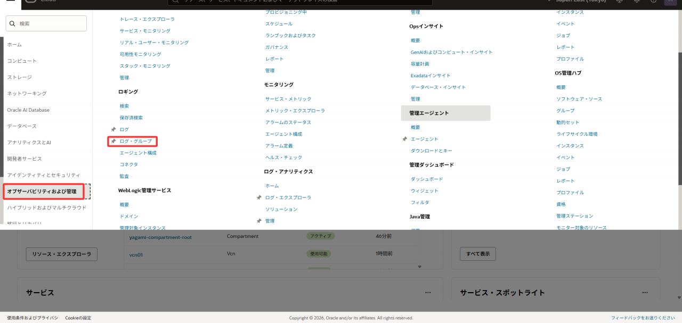Click the pin icon next to ログ・エクスプローラ
Image resolution: width=682 pixels, height=323 pixels.
pos(259,197)
